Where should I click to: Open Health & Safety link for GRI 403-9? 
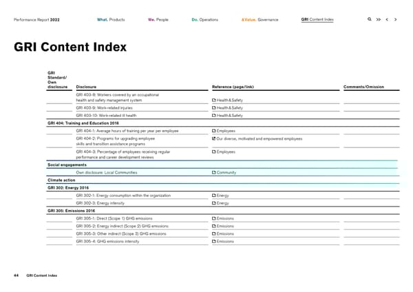tap(229, 108)
